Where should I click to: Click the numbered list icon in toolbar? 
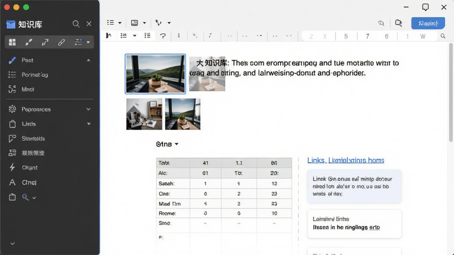click(x=124, y=35)
